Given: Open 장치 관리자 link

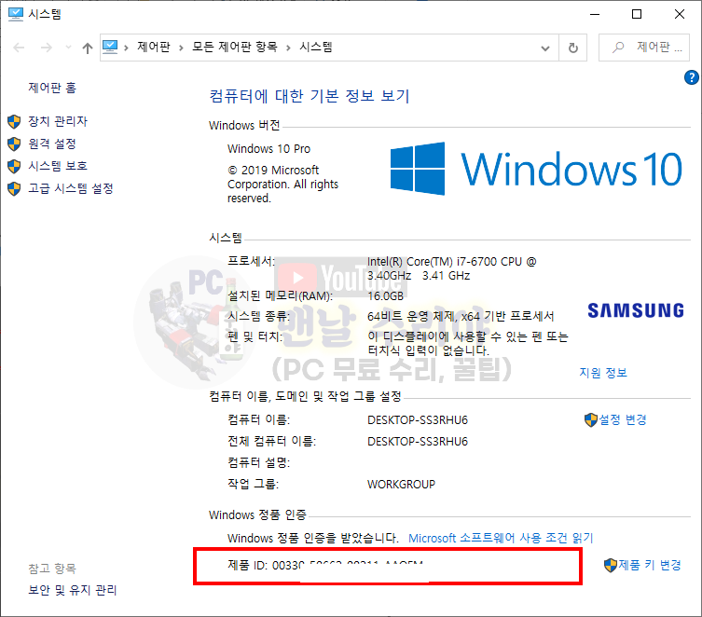Looking at the screenshot, I should [58, 121].
